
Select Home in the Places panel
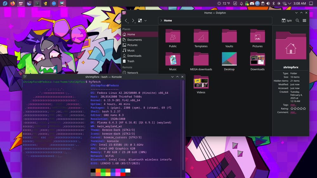(x=139, y=34)
